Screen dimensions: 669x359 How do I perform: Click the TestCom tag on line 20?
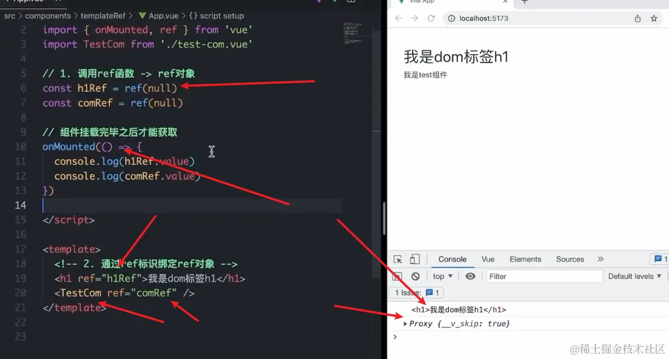pos(81,293)
